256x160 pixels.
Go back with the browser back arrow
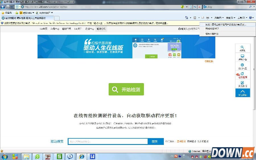(3, 7)
